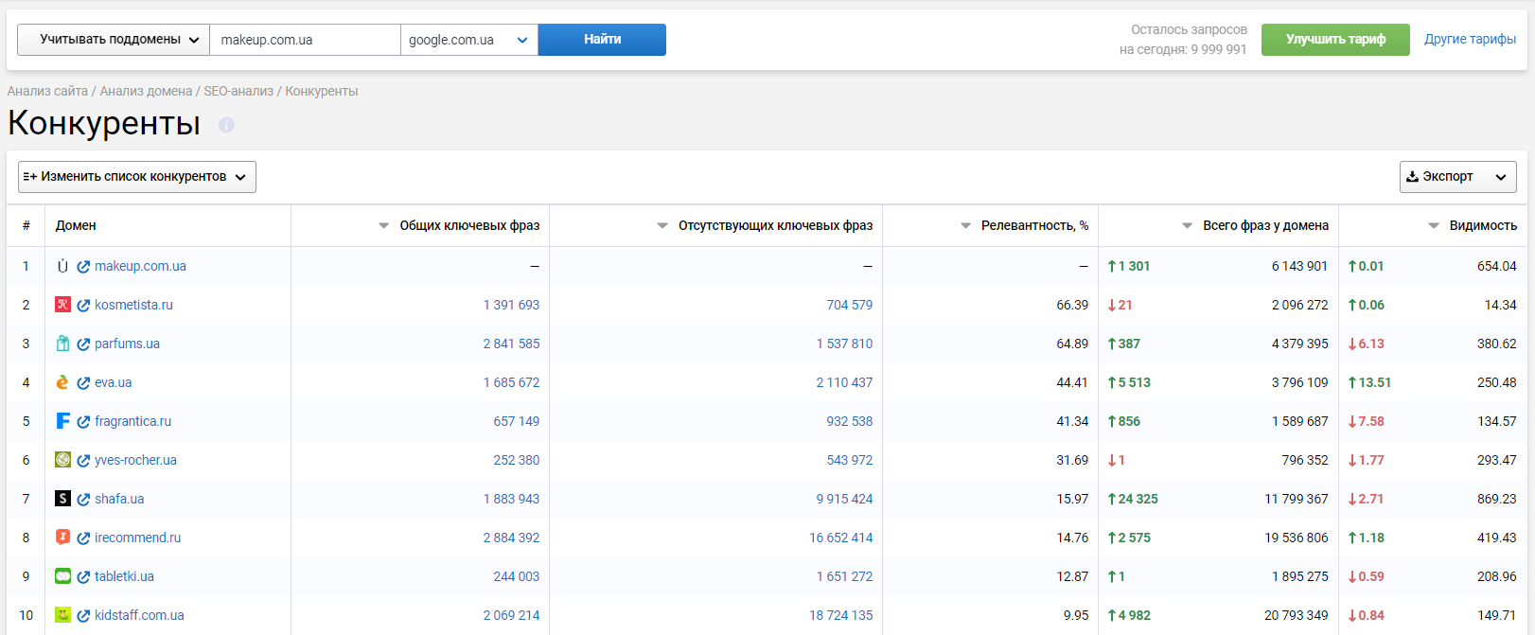Image resolution: width=1535 pixels, height=635 pixels.
Task: Open missing phrases count 2 110 437
Action: pyautogui.click(x=844, y=382)
